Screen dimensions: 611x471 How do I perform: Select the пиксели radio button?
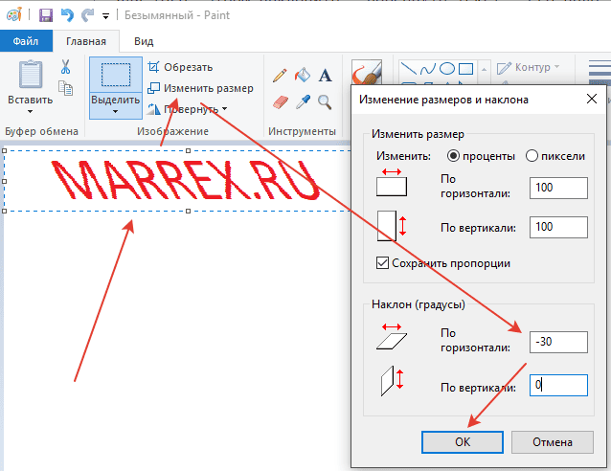coord(532,156)
